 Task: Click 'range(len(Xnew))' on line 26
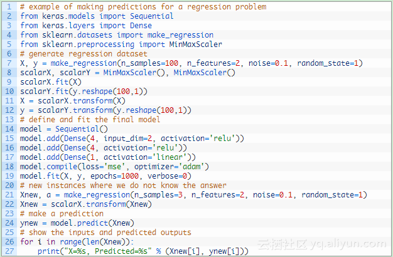click(x=95, y=242)
